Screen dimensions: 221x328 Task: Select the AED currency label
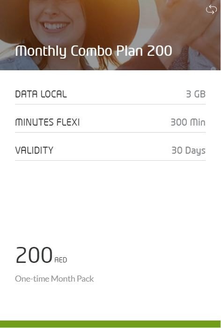[x=60, y=260]
